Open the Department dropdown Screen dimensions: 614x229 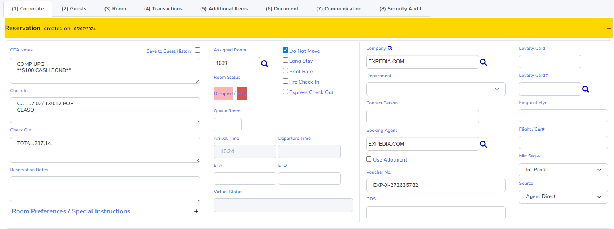(x=436, y=89)
